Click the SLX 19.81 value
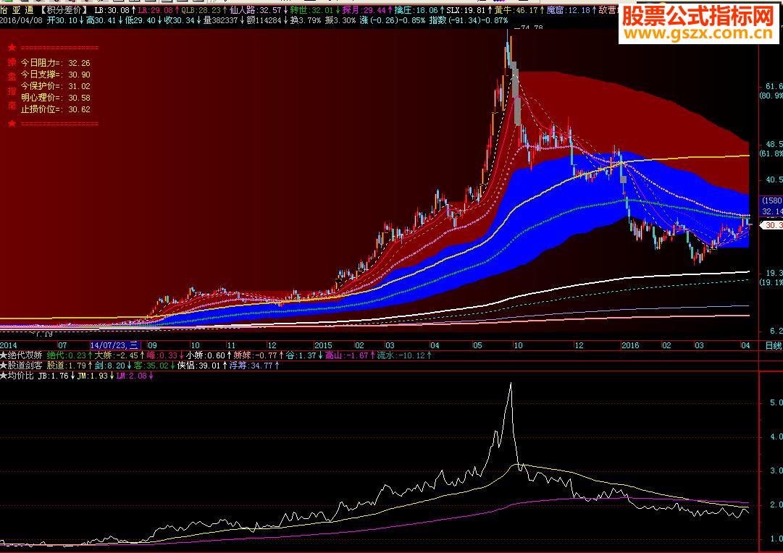The width and height of the screenshot is (783, 553). click(469, 10)
